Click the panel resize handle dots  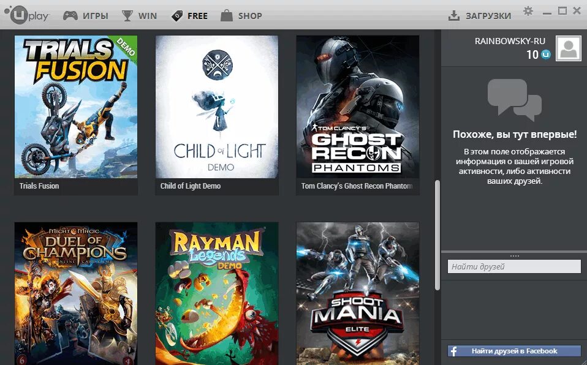pos(514,256)
